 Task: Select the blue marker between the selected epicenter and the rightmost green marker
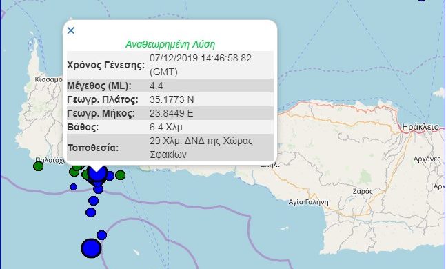pos(110,176)
